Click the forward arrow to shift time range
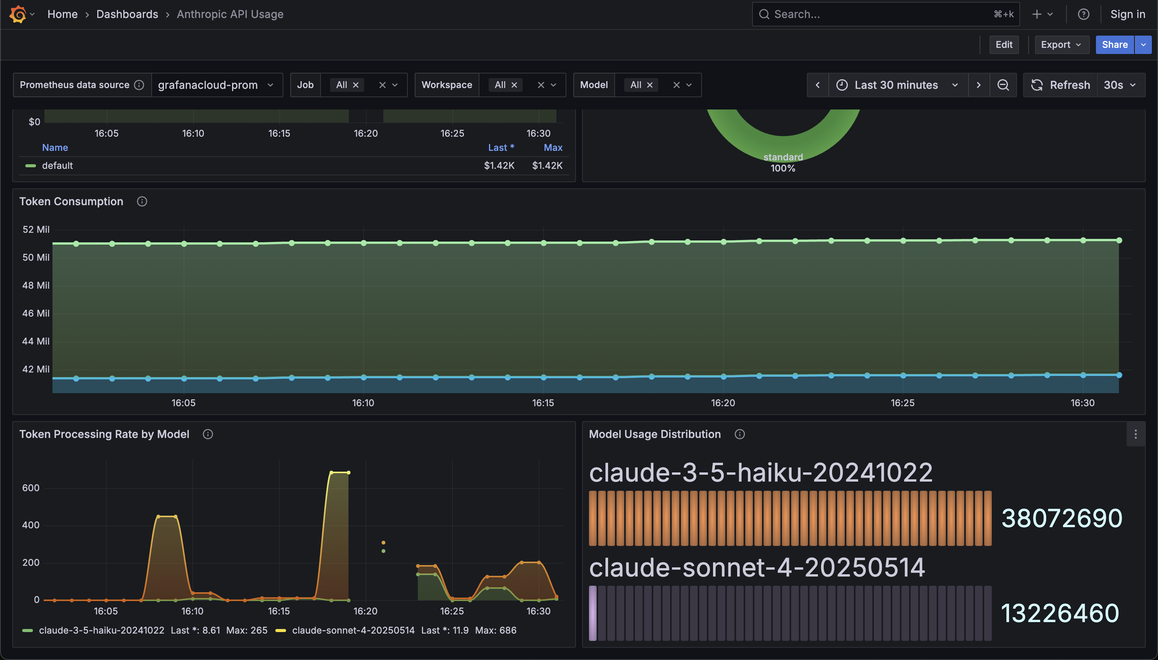This screenshot has height=660, width=1158. point(979,85)
